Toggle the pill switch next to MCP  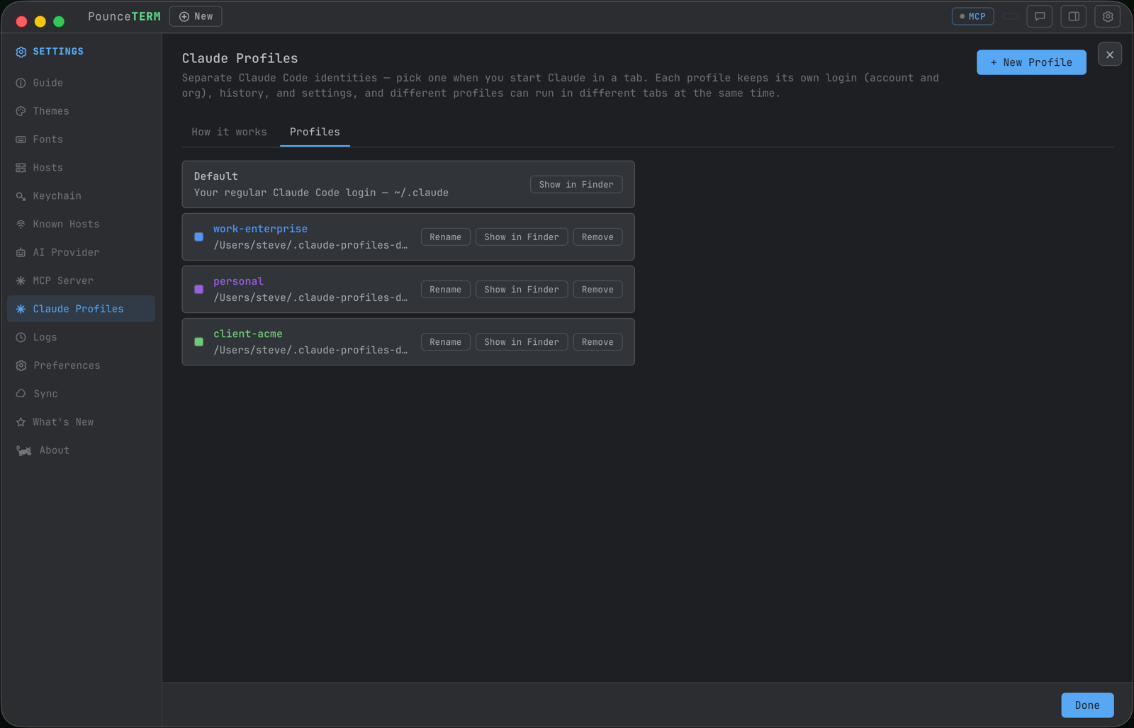coord(1011,16)
